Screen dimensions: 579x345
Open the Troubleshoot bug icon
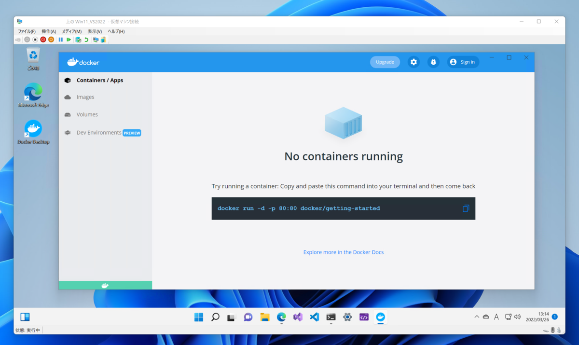(x=433, y=62)
